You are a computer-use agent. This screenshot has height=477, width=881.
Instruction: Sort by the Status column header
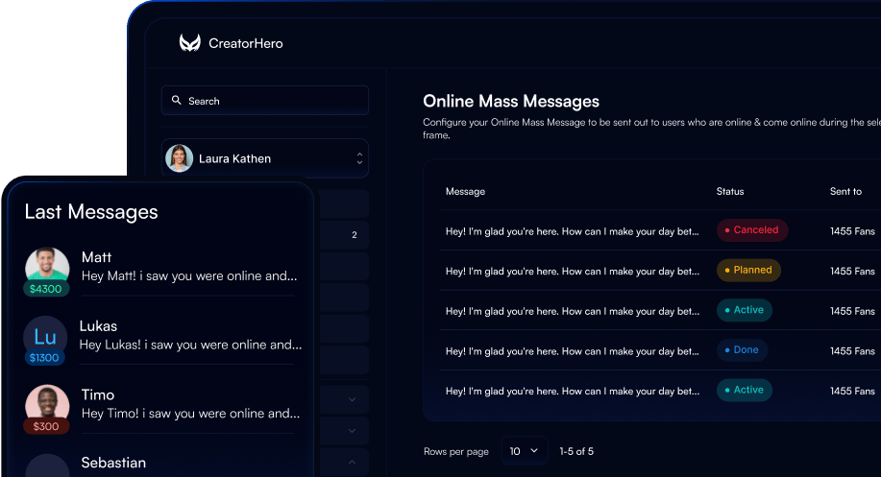click(730, 192)
